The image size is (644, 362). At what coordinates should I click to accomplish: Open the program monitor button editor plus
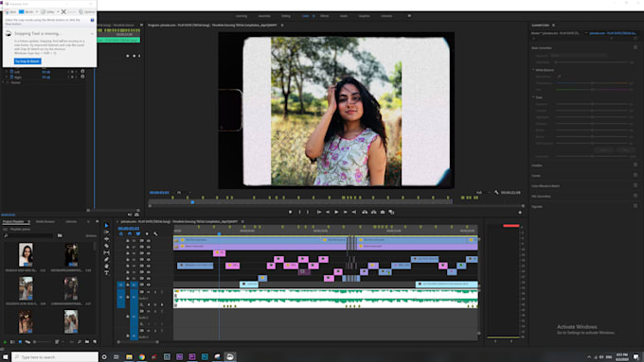(520, 213)
